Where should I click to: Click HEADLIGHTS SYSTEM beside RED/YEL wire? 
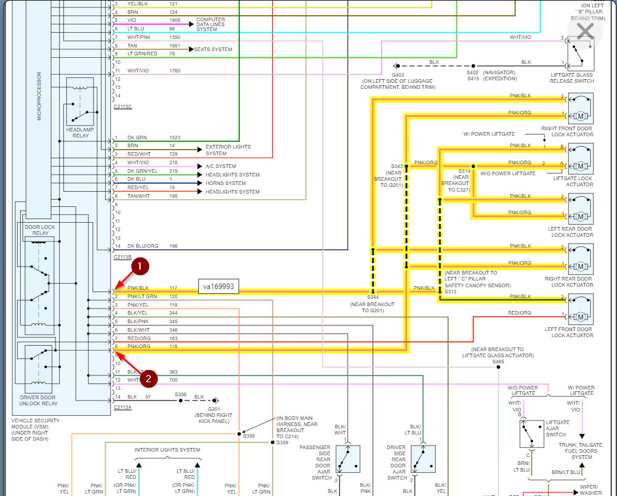pos(232,192)
